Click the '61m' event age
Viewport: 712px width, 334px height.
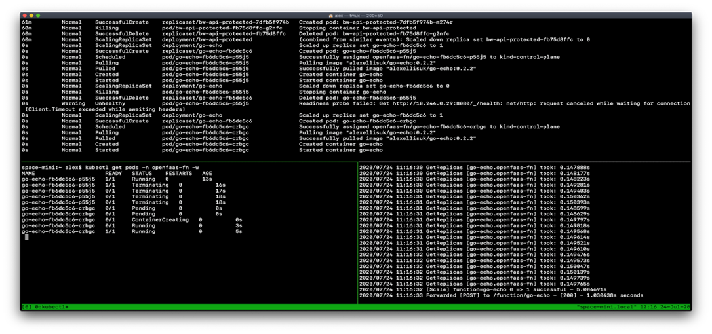pyautogui.click(x=26, y=22)
